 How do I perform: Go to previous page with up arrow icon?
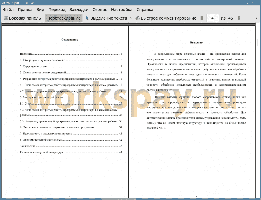tap(202, 18)
